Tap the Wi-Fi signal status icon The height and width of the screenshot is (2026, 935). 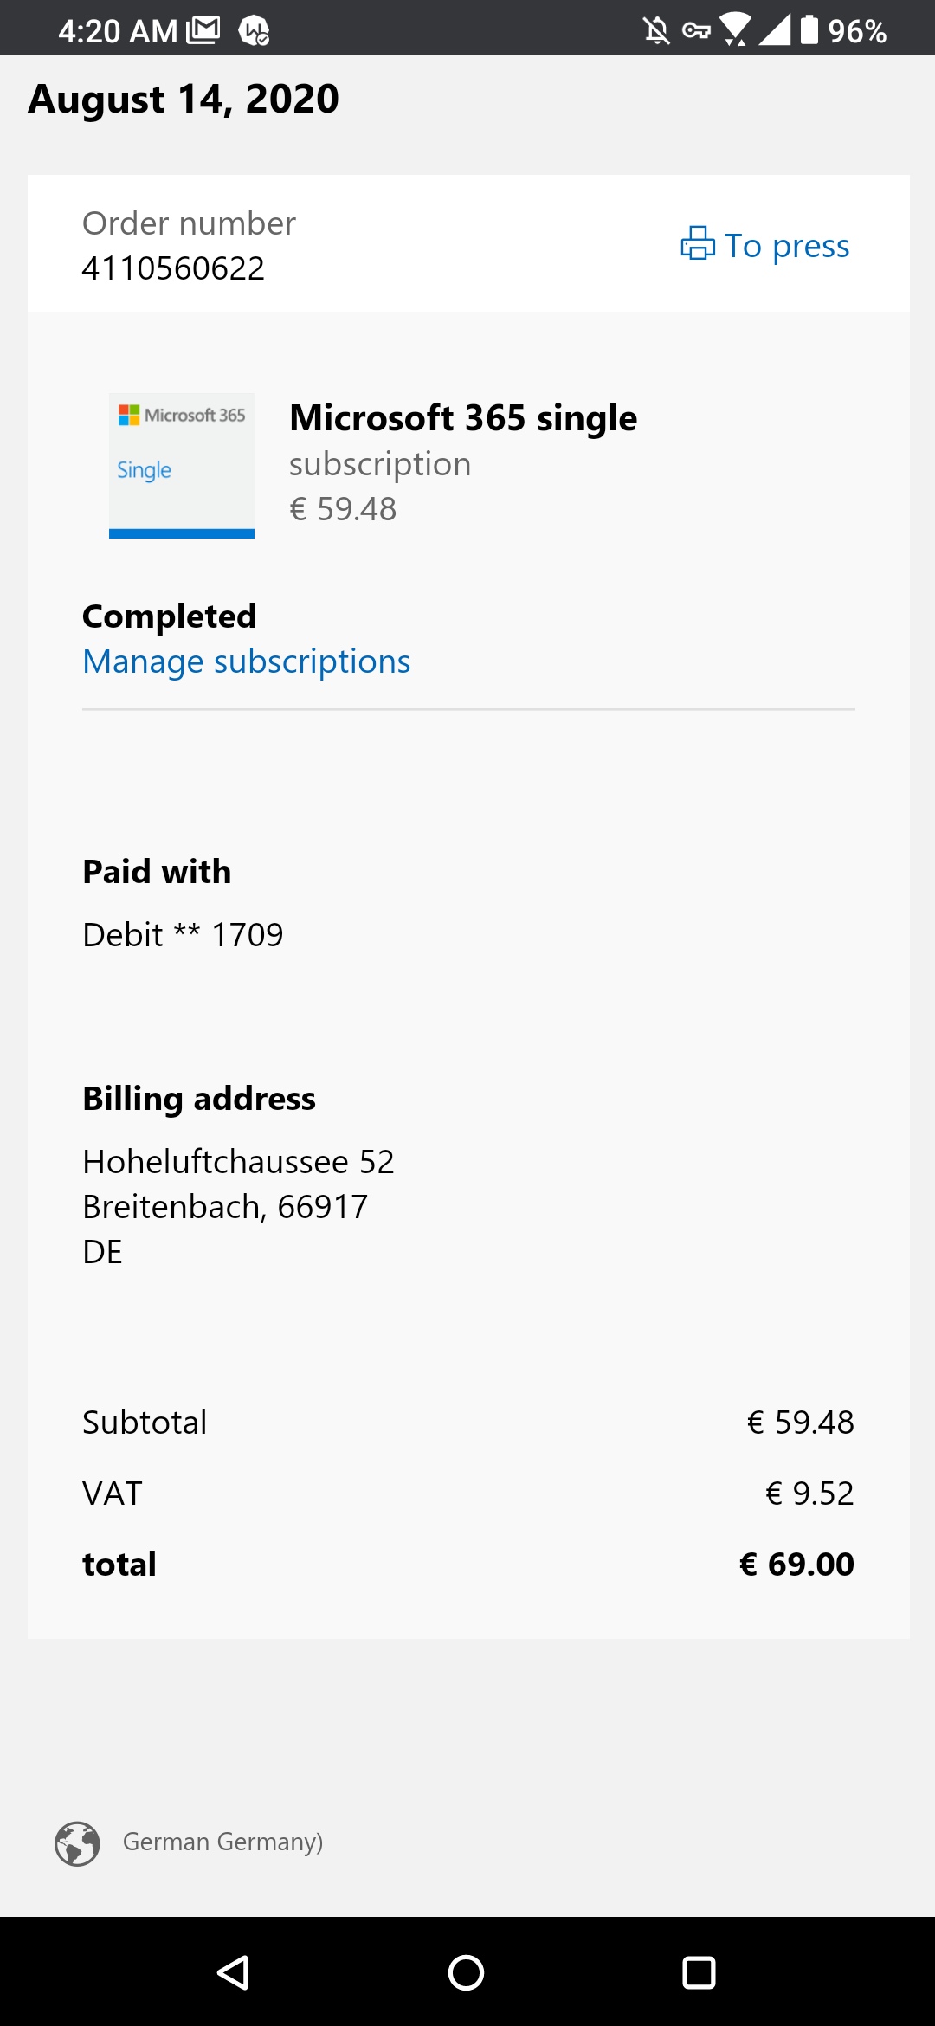735,29
